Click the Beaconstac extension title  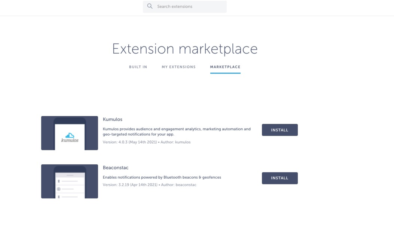click(x=116, y=167)
